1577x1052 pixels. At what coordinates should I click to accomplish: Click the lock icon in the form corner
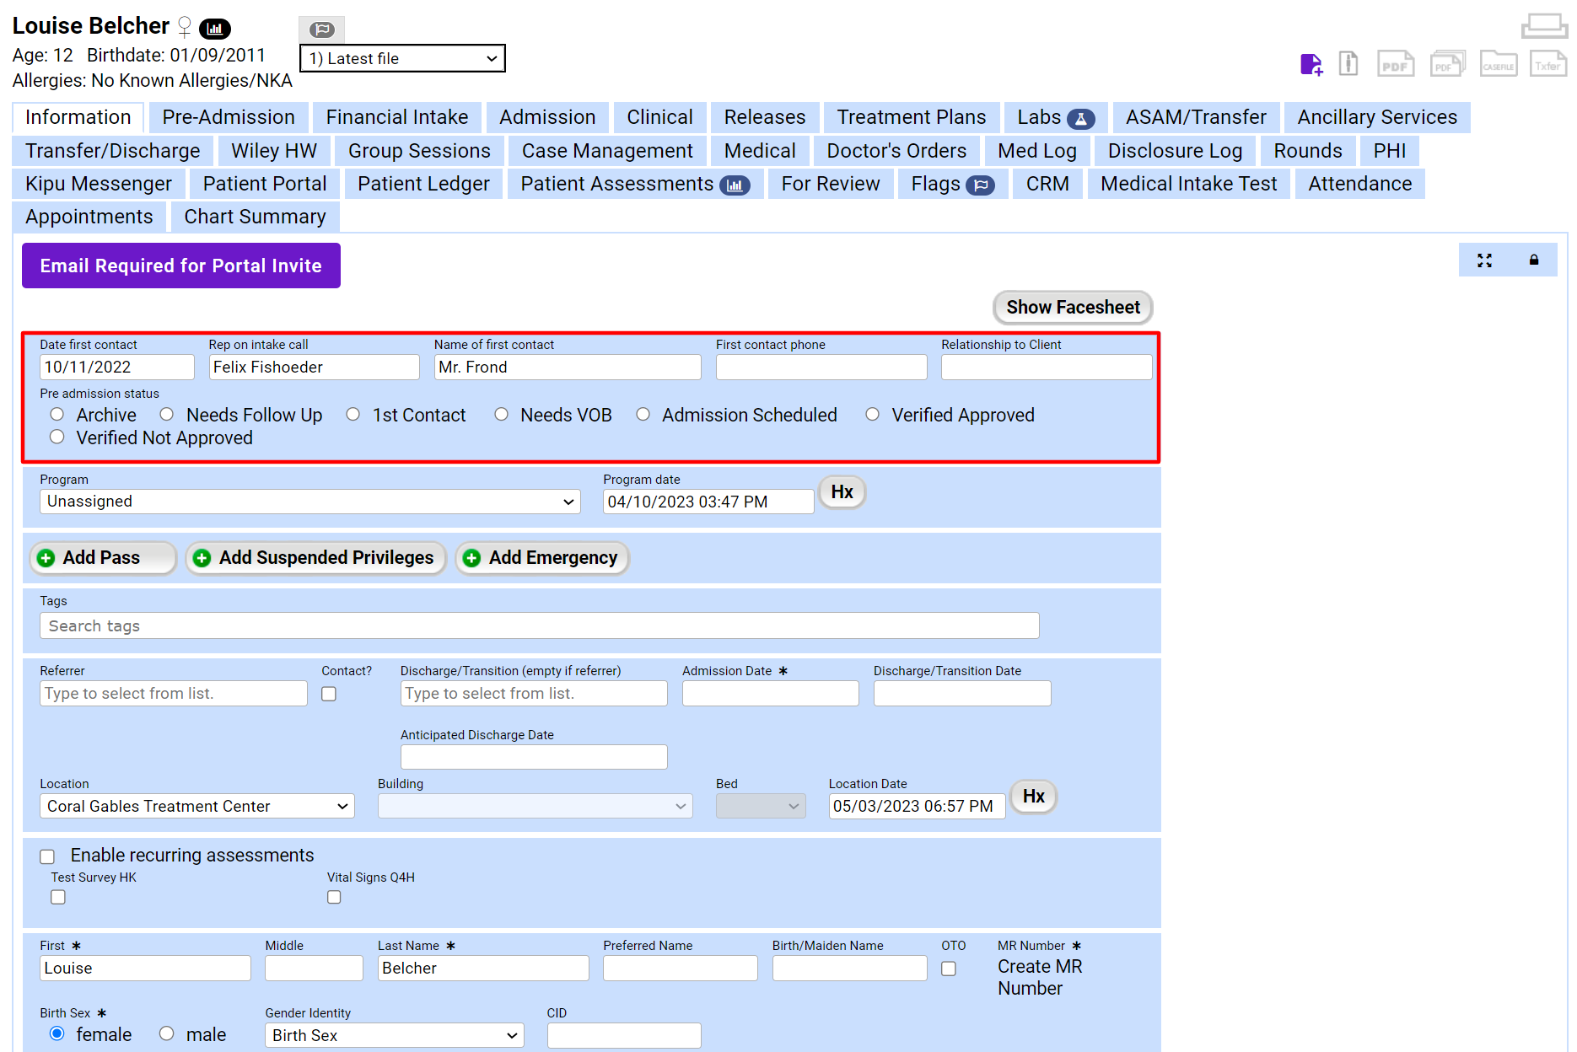pos(1533,260)
